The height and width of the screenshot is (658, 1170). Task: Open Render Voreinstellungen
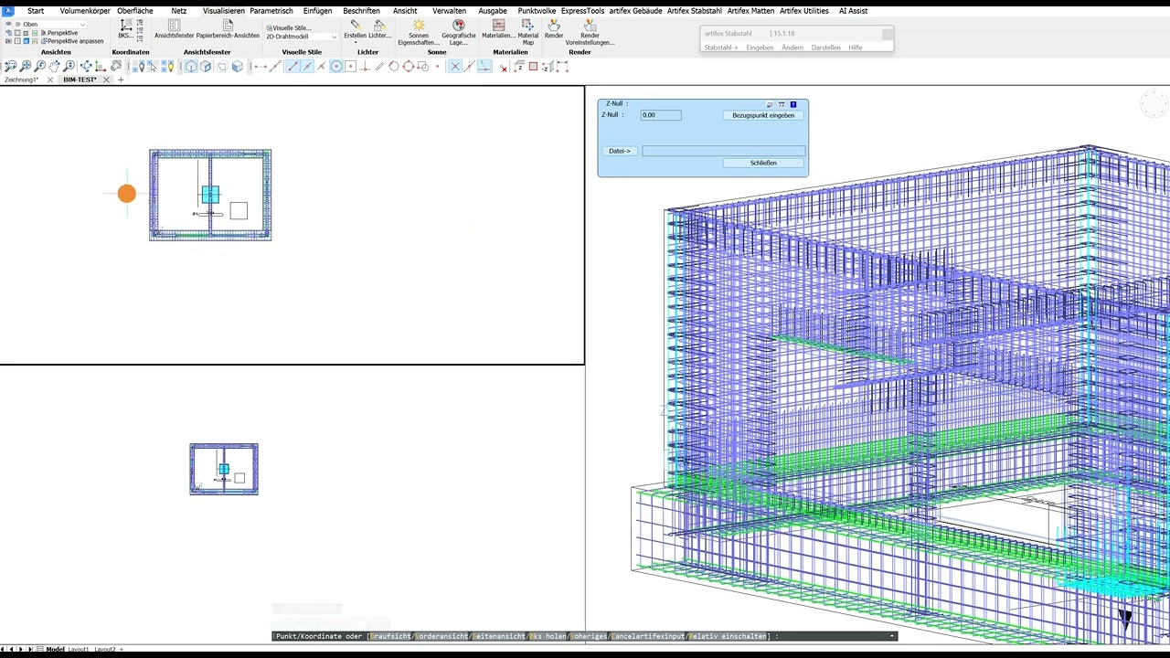[590, 32]
